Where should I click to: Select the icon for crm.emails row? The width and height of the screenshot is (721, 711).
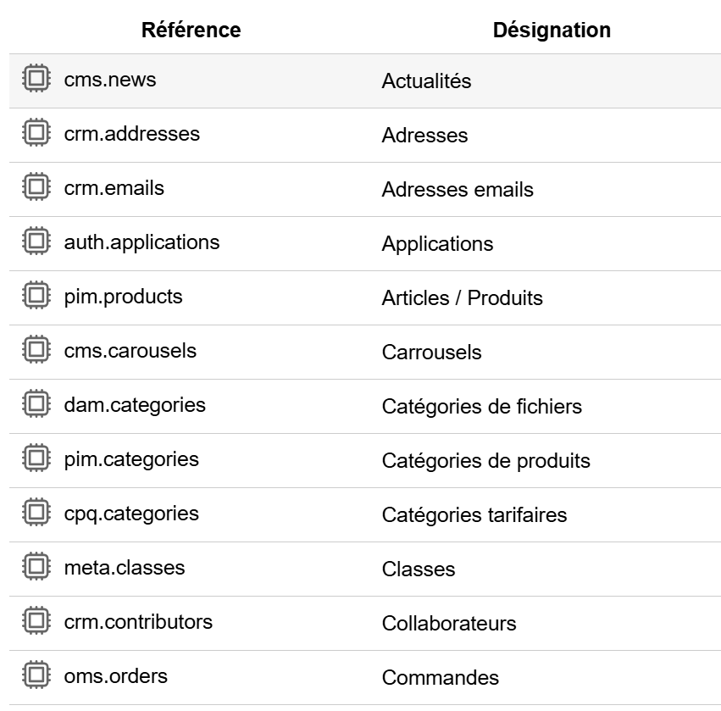[36, 188]
